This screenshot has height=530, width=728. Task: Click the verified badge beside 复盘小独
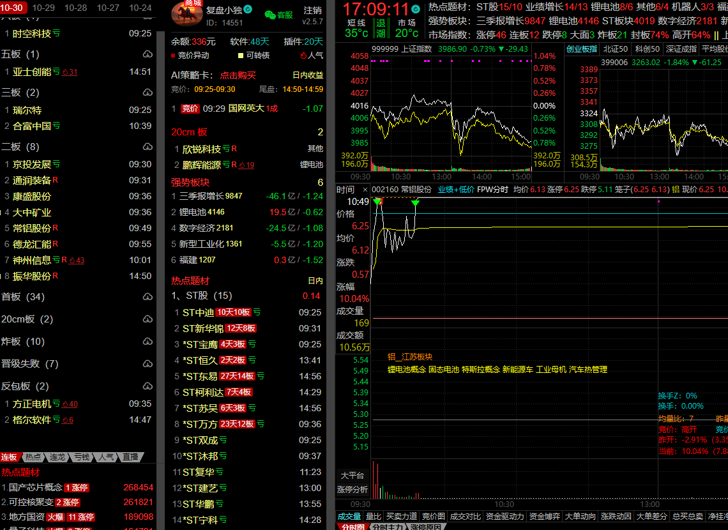point(248,10)
